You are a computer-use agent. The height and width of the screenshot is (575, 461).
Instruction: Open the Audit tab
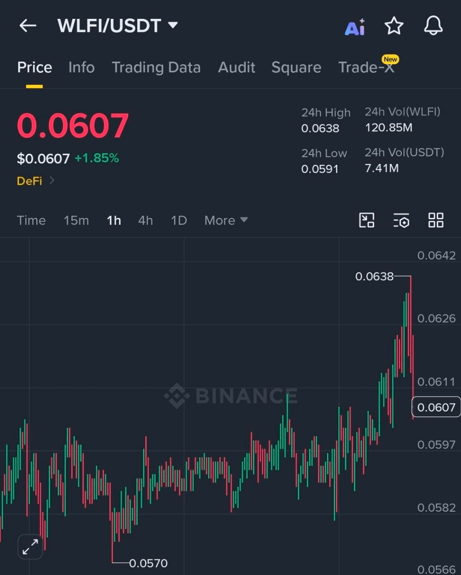pyautogui.click(x=237, y=67)
